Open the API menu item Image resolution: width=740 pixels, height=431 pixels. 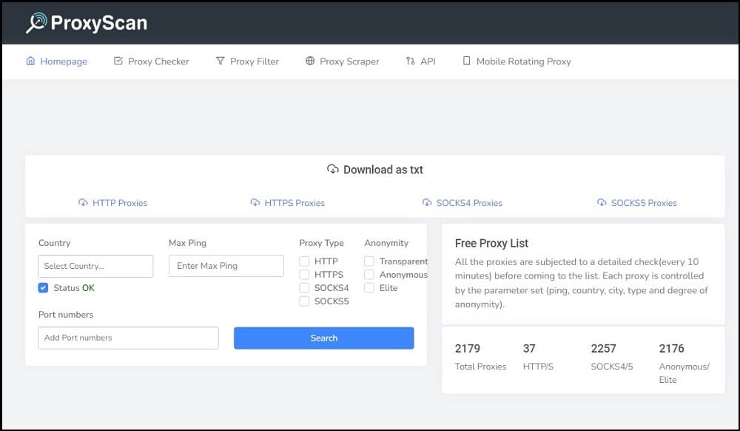click(420, 61)
